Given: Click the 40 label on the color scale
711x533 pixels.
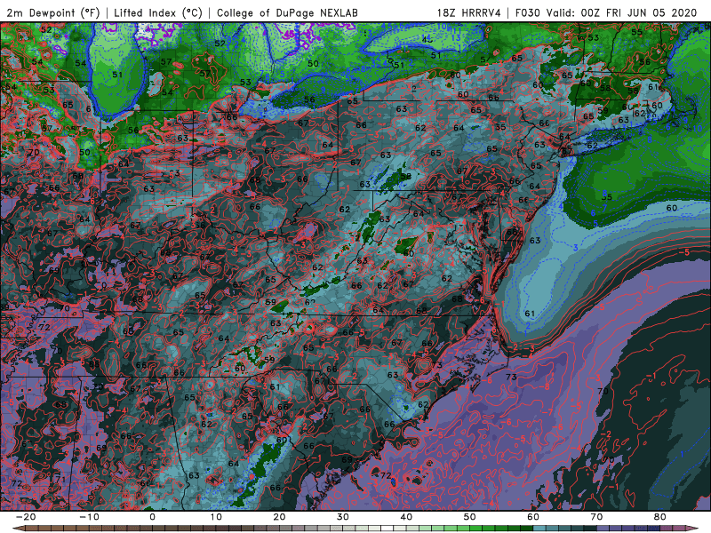Looking at the screenshot, I should (406, 517).
